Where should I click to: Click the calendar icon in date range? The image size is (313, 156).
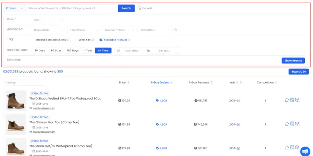[119, 51]
